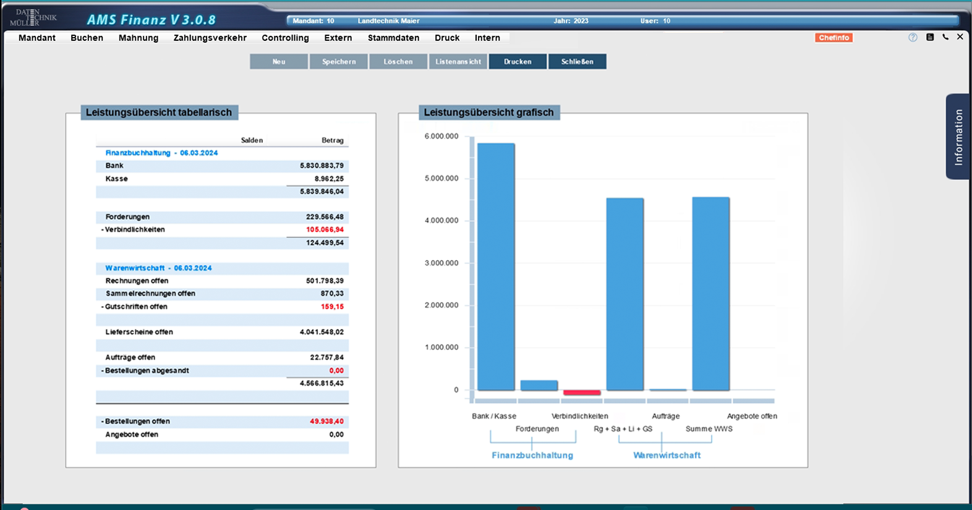The height and width of the screenshot is (510, 972).
Task: Click the Speichern button
Action: pos(339,62)
